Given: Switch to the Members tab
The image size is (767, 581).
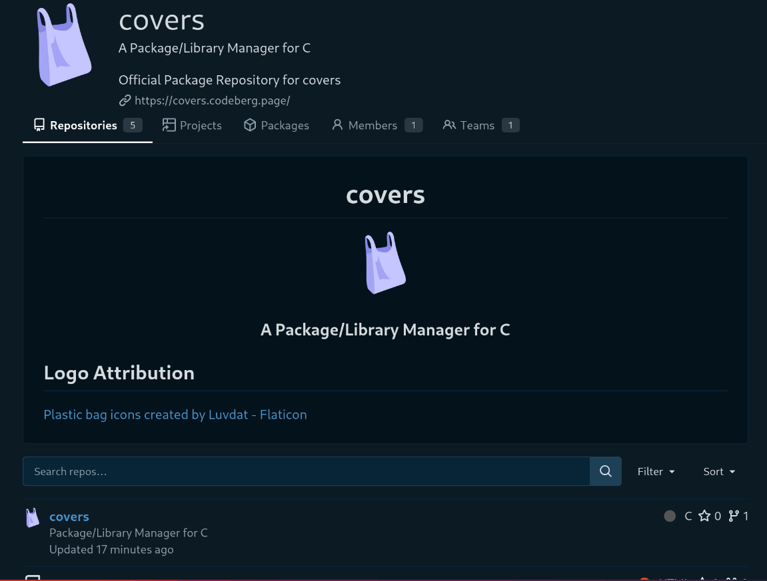Looking at the screenshot, I should (373, 125).
